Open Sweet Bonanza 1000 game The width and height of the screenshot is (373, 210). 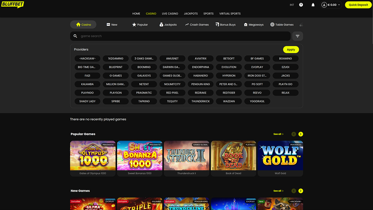coord(140,158)
